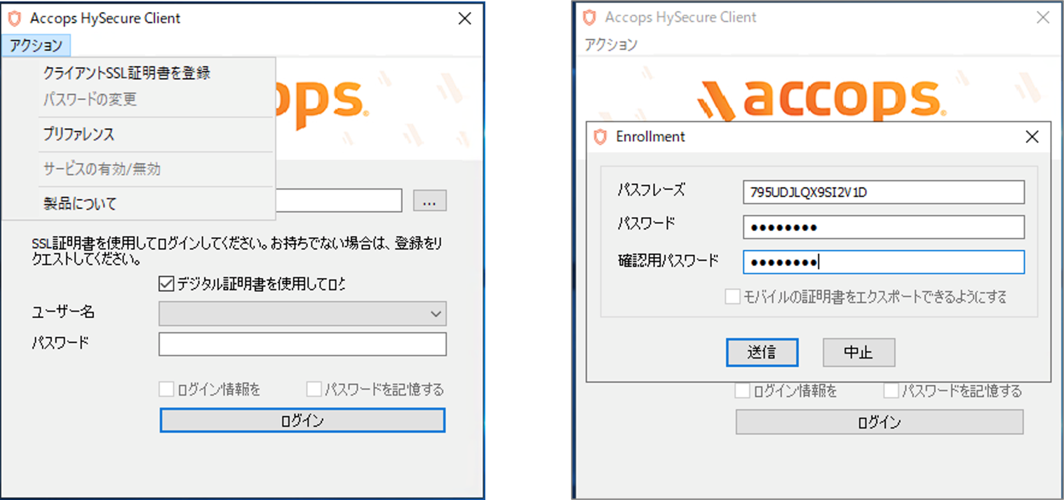Click the browse "..." button beside server field
The width and height of the screenshot is (1064, 500).
pyautogui.click(x=430, y=201)
